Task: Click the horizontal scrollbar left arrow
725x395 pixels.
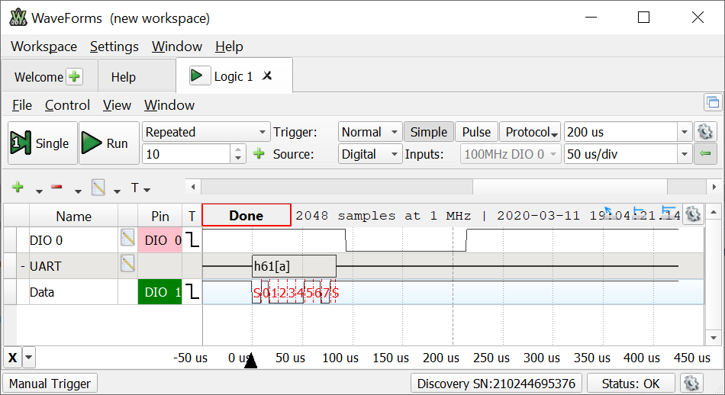Action: tap(193, 187)
